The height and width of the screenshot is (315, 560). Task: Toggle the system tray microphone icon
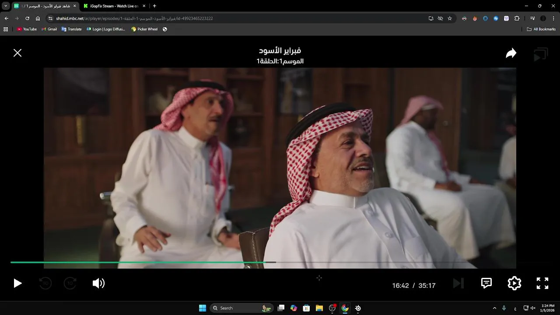tap(504, 308)
